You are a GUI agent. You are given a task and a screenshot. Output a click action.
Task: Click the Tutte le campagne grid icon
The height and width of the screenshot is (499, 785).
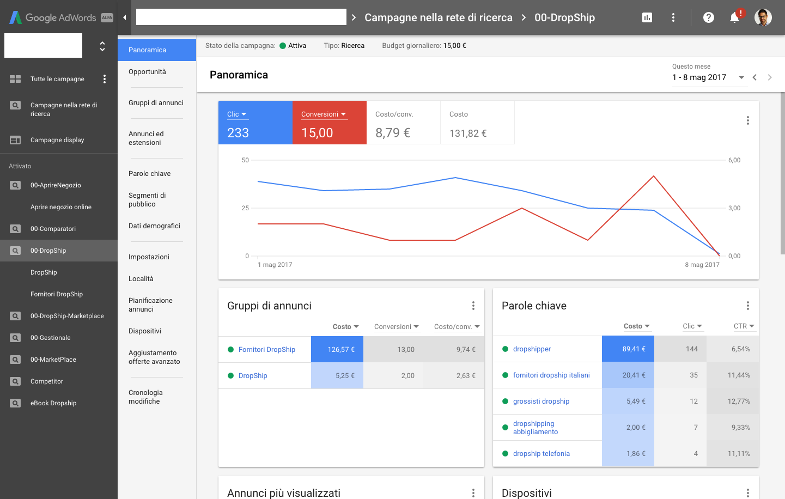coord(15,79)
